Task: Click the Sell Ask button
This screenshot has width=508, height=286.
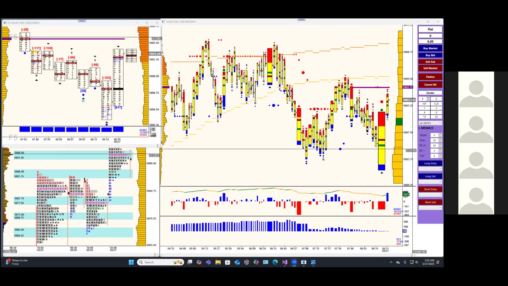Action: click(430, 62)
